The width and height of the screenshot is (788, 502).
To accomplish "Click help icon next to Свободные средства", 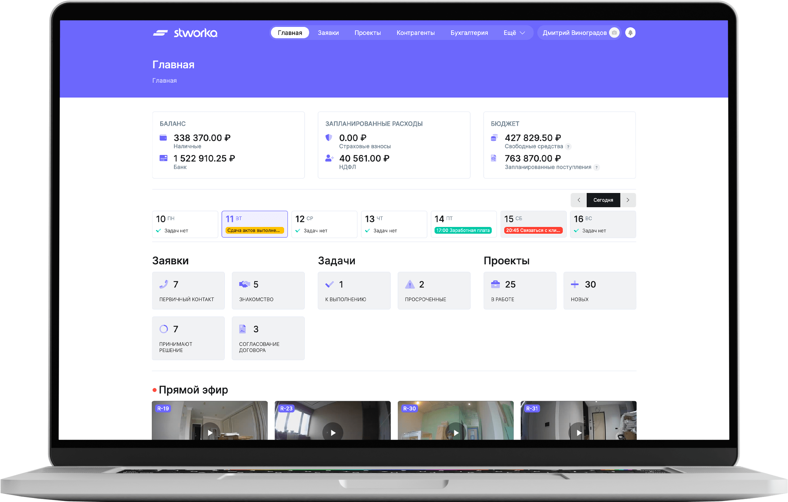I will 568,147.
